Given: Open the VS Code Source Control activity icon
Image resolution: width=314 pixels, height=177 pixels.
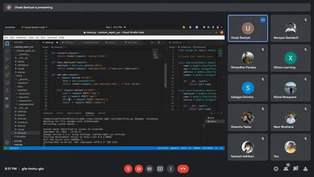Looking at the screenshot, I should pyautogui.click(x=7, y=59).
